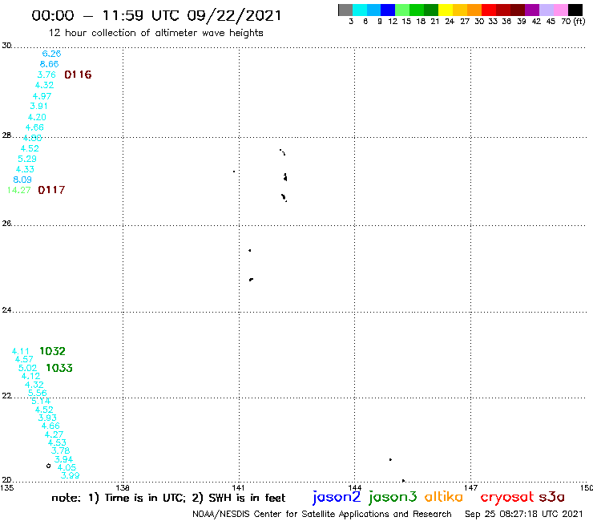Click the 3.99 wave height value
This screenshot has height=521, width=593.
[x=70, y=475]
